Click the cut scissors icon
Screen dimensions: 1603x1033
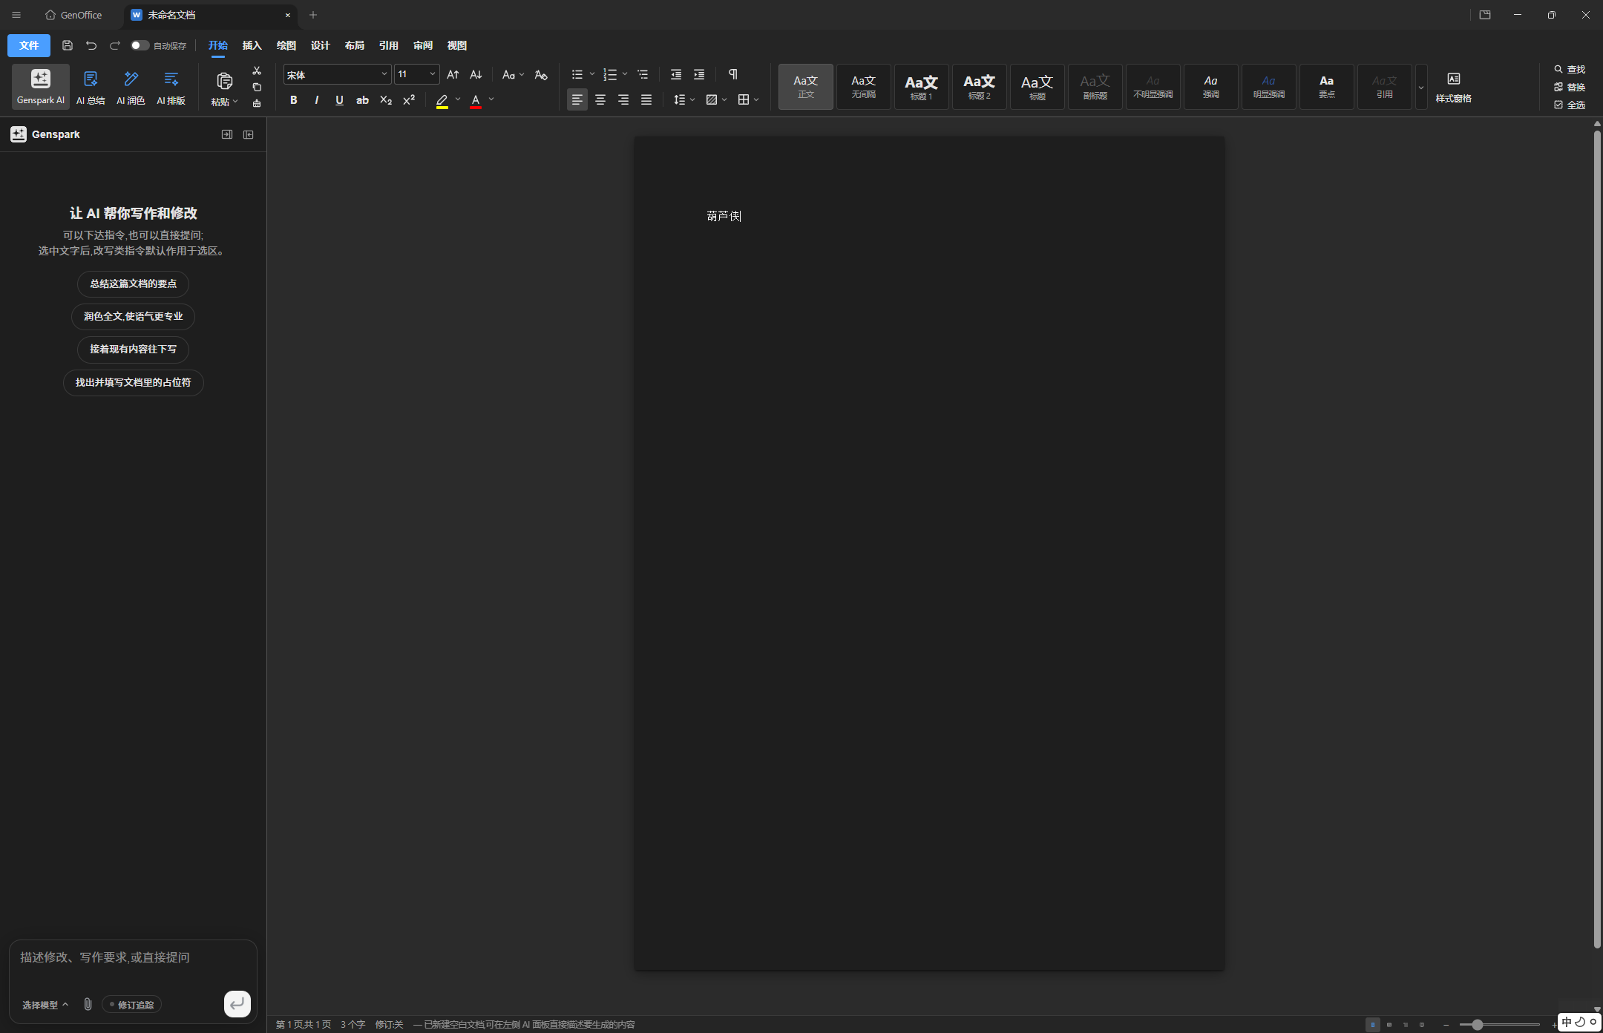click(257, 70)
